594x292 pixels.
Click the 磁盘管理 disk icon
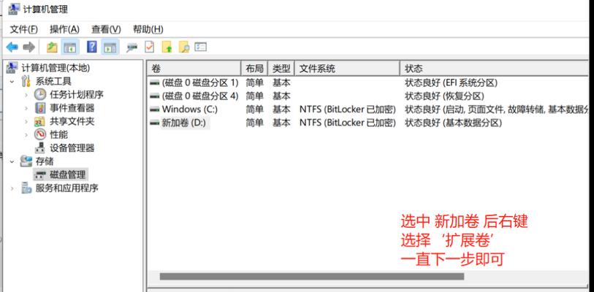click(x=40, y=174)
